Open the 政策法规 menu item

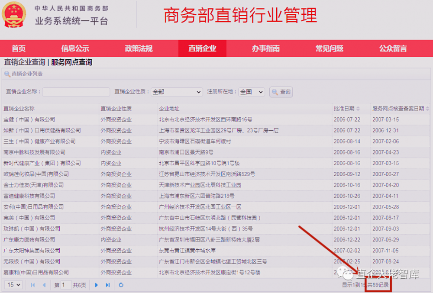pos(139,48)
